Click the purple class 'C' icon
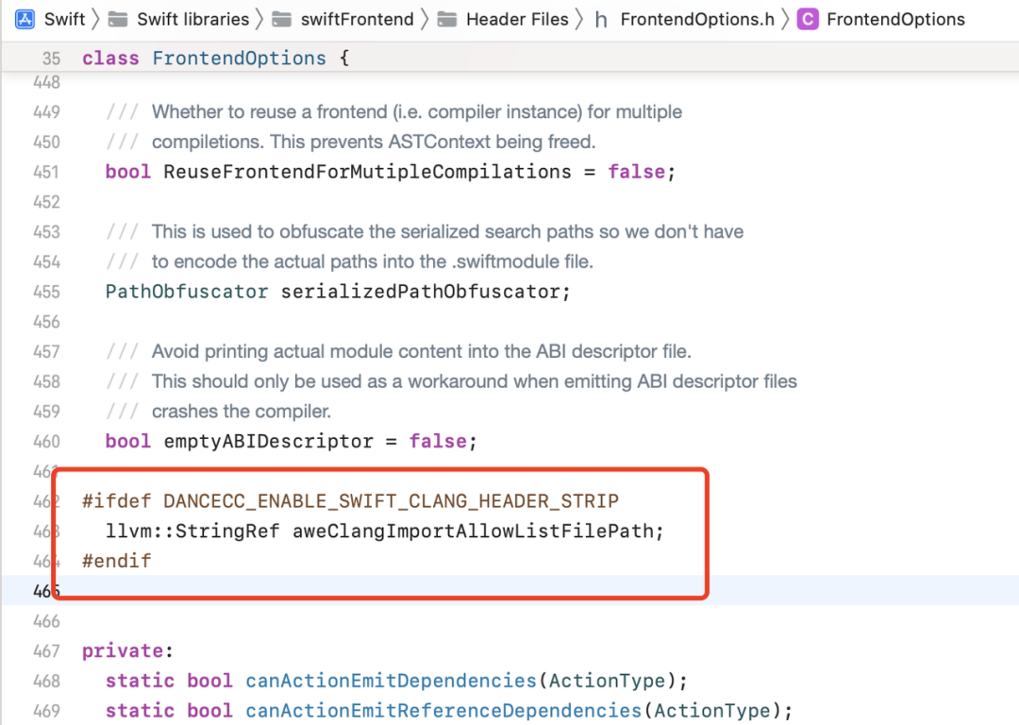The width and height of the screenshot is (1019, 725). click(x=807, y=20)
